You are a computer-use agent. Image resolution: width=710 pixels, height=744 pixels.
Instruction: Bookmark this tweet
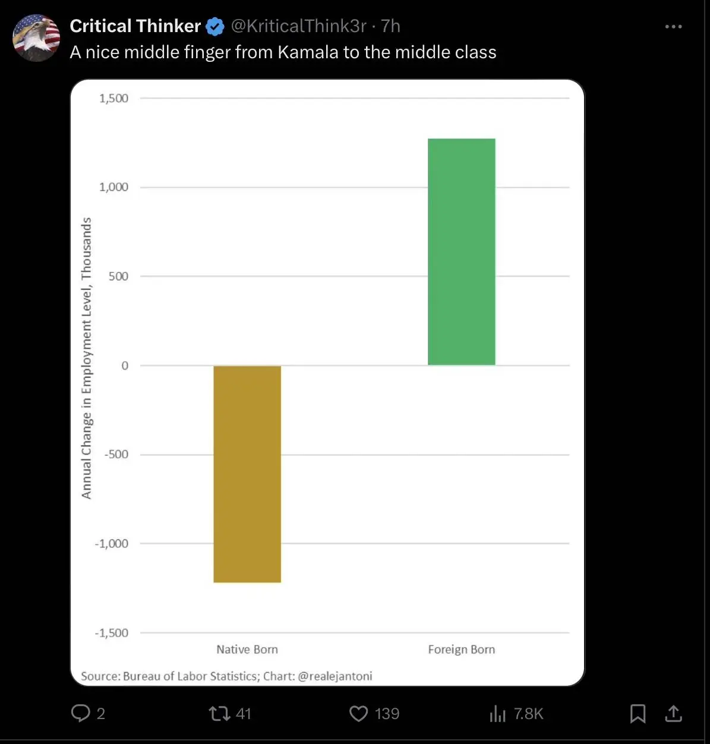tap(638, 713)
